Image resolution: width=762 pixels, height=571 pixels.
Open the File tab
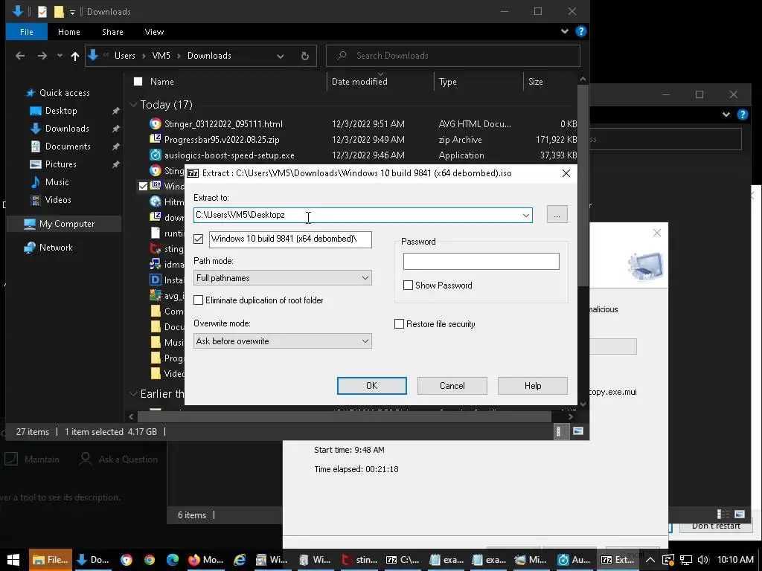(x=27, y=31)
